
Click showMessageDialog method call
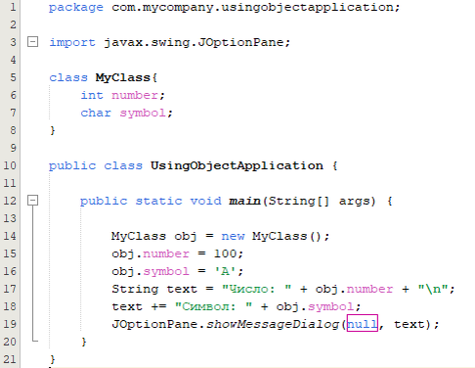(x=273, y=324)
